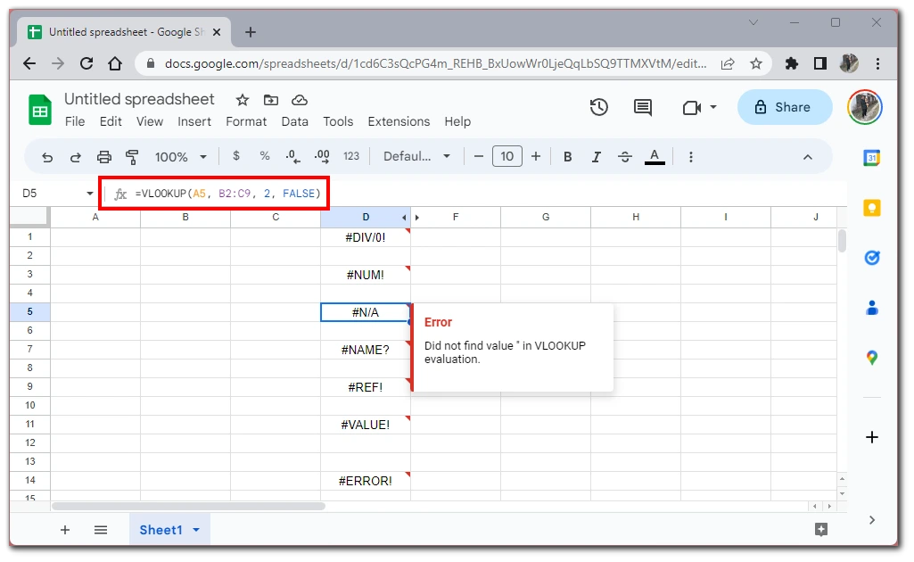Expand the 100% zoom dropdown
The width and height of the screenshot is (914, 562).
[x=180, y=157]
